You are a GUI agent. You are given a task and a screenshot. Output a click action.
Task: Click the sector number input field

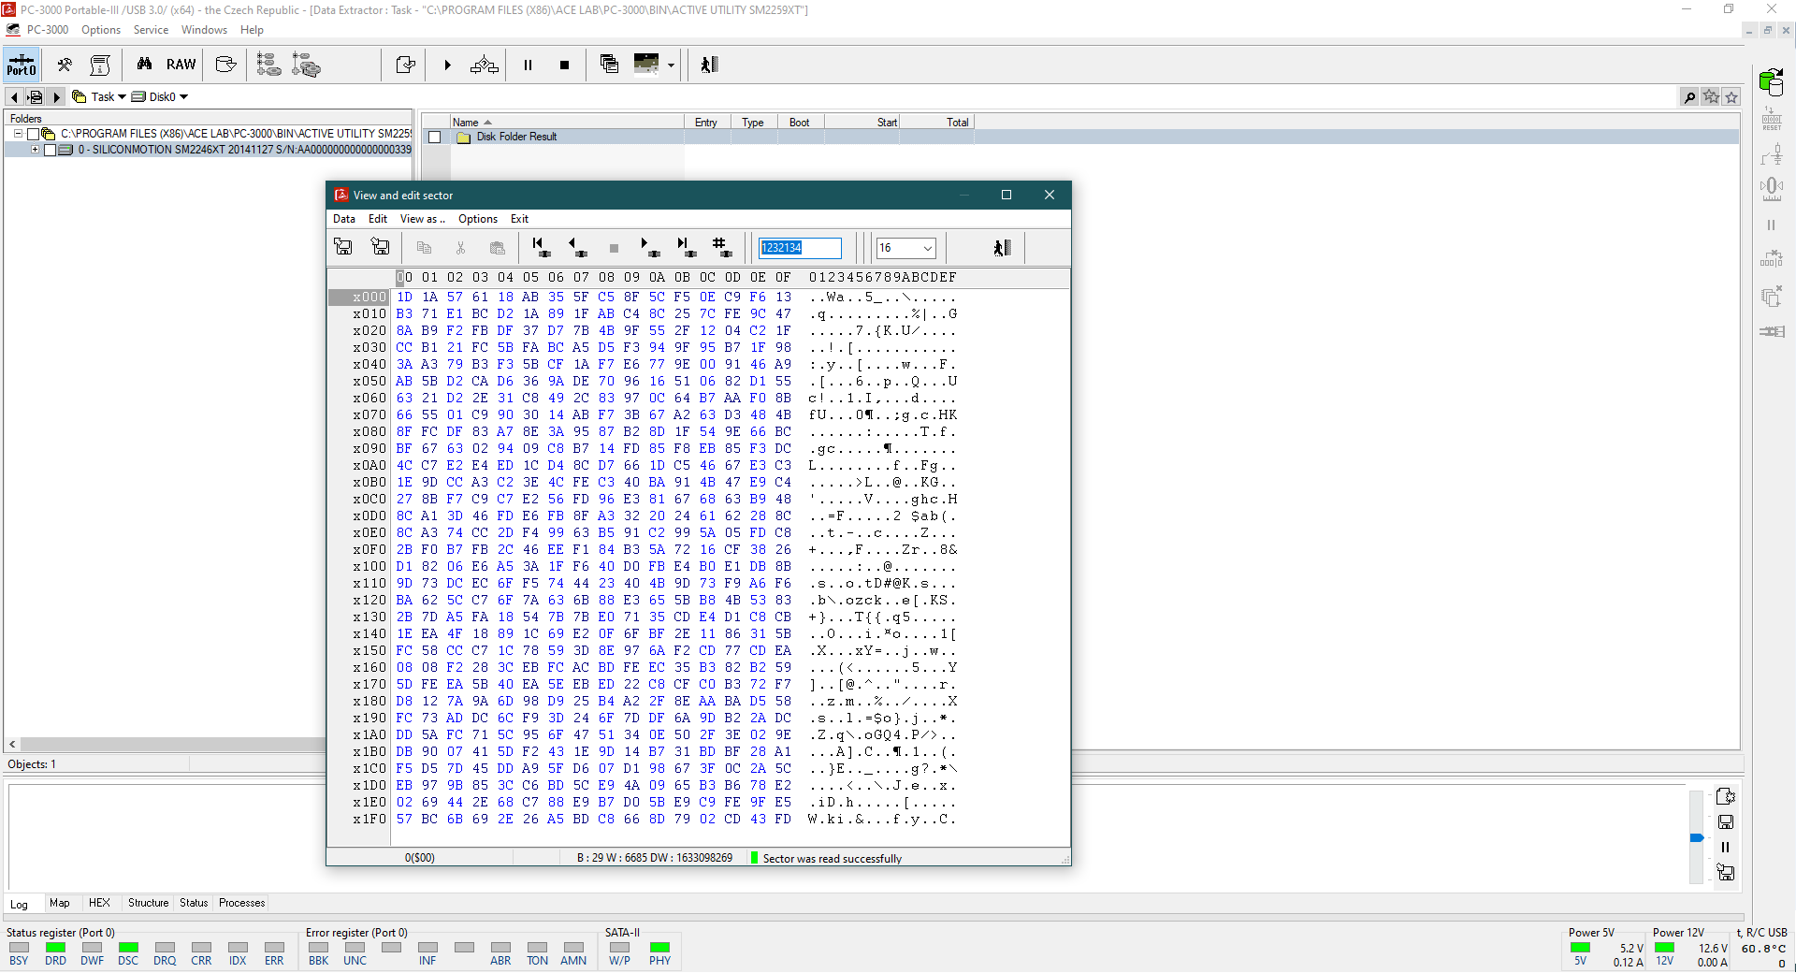tap(799, 248)
